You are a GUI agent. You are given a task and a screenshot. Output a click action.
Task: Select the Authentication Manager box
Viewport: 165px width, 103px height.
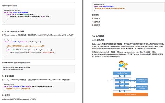(142, 81)
